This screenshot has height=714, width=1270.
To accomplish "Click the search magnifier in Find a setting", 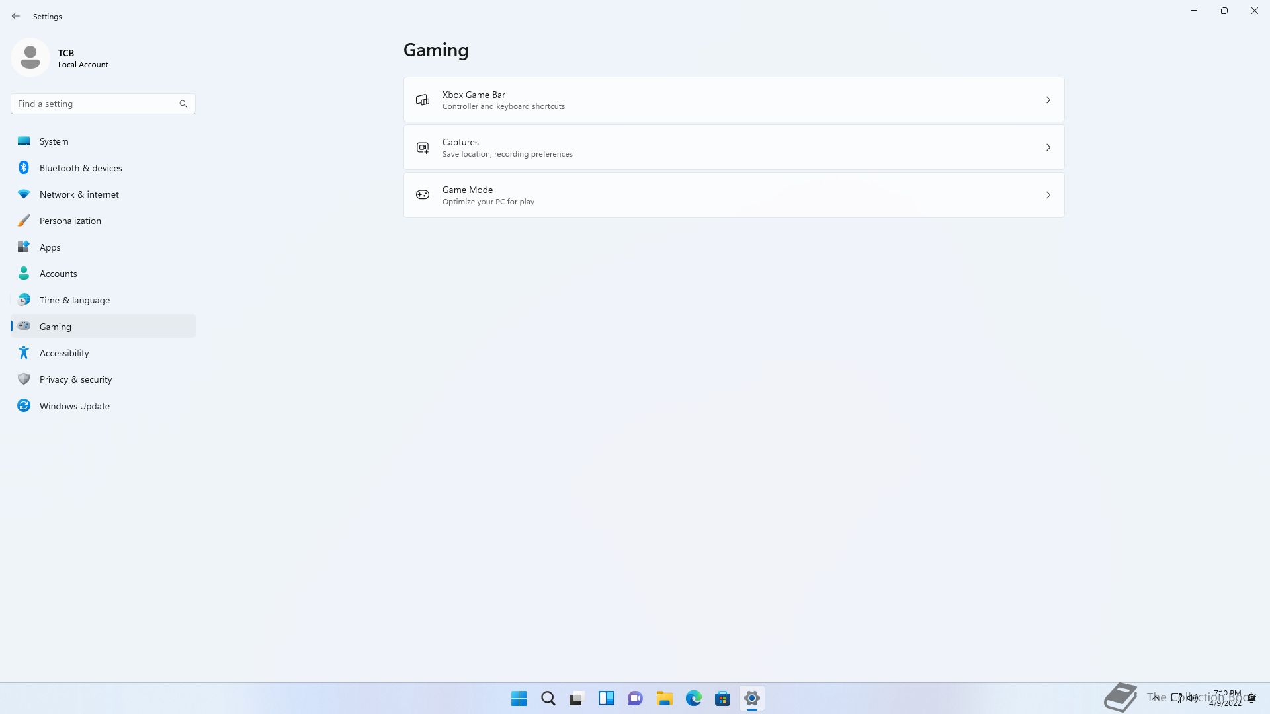I will click(x=183, y=104).
